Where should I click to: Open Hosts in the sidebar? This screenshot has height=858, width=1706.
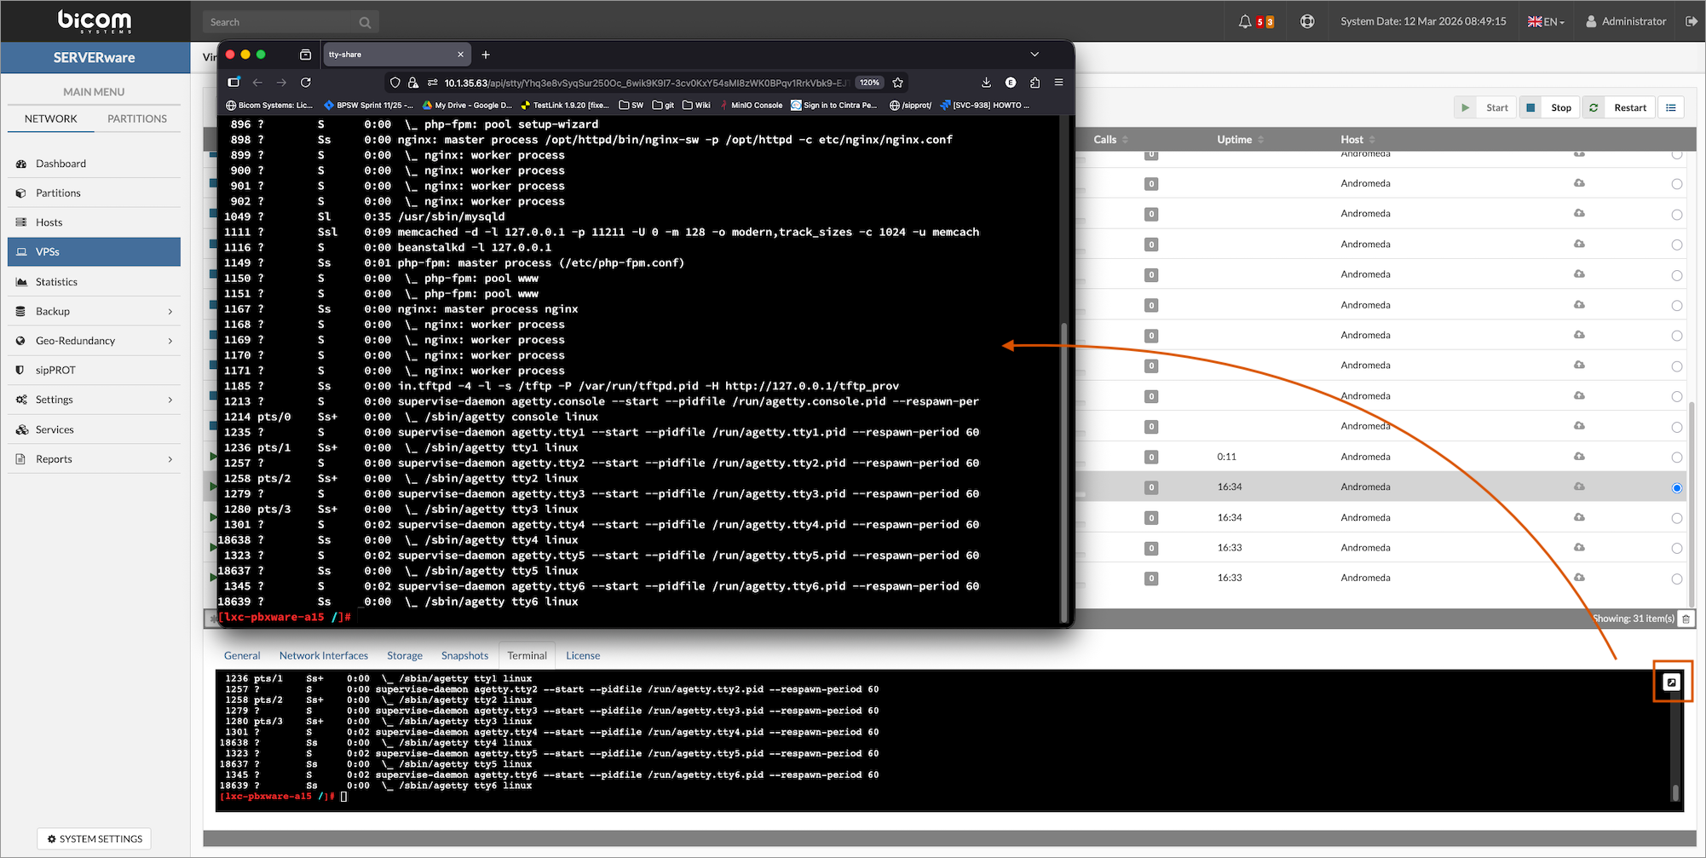[x=95, y=222]
